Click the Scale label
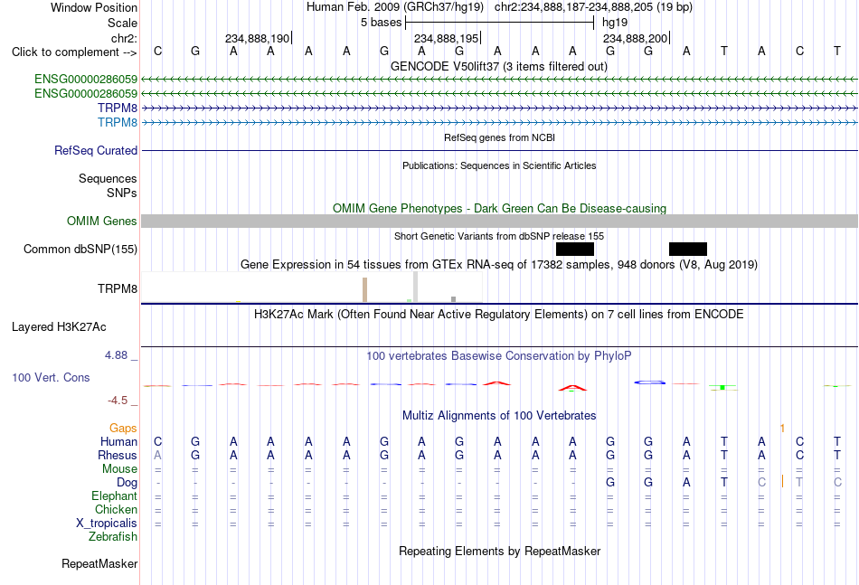Screen dimensions: 859x585 point(122,23)
